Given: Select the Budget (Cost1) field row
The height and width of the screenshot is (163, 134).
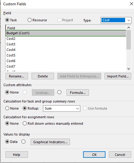Looking at the screenshot, I should [x=66, y=33].
